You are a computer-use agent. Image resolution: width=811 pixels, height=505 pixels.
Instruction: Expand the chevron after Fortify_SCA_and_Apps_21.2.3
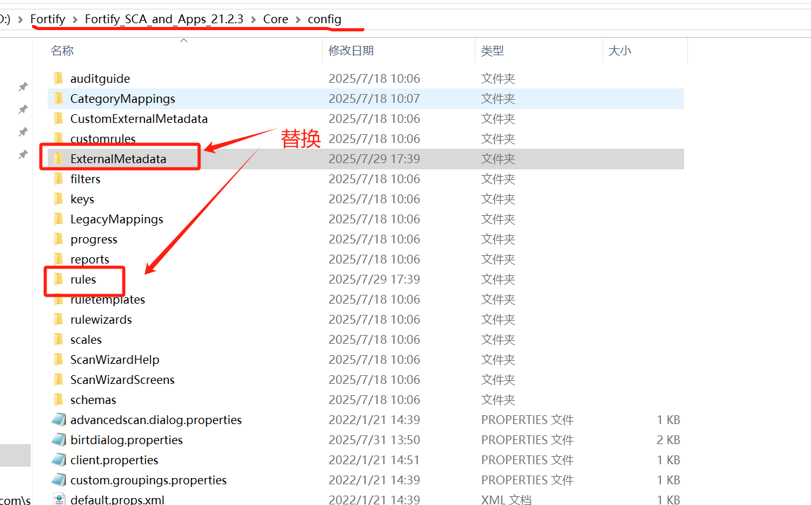tap(253, 19)
